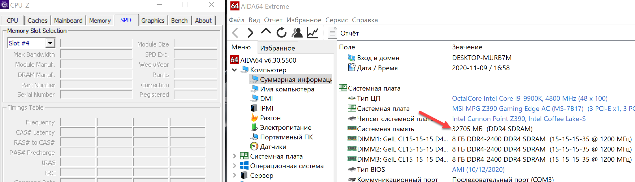Select Суммарная информация tree item
The width and height of the screenshot is (635, 182).
[x=291, y=80]
